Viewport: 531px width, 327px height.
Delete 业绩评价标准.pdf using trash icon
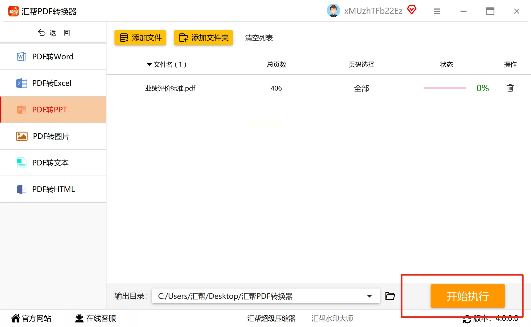tap(510, 88)
